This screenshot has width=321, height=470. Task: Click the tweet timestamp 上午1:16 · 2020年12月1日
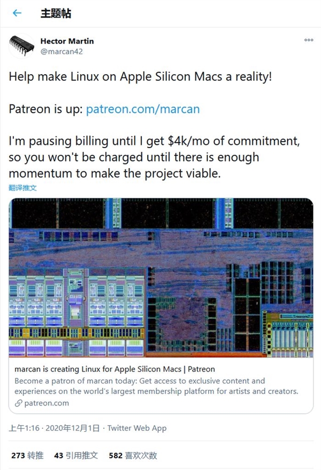coord(55,428)
